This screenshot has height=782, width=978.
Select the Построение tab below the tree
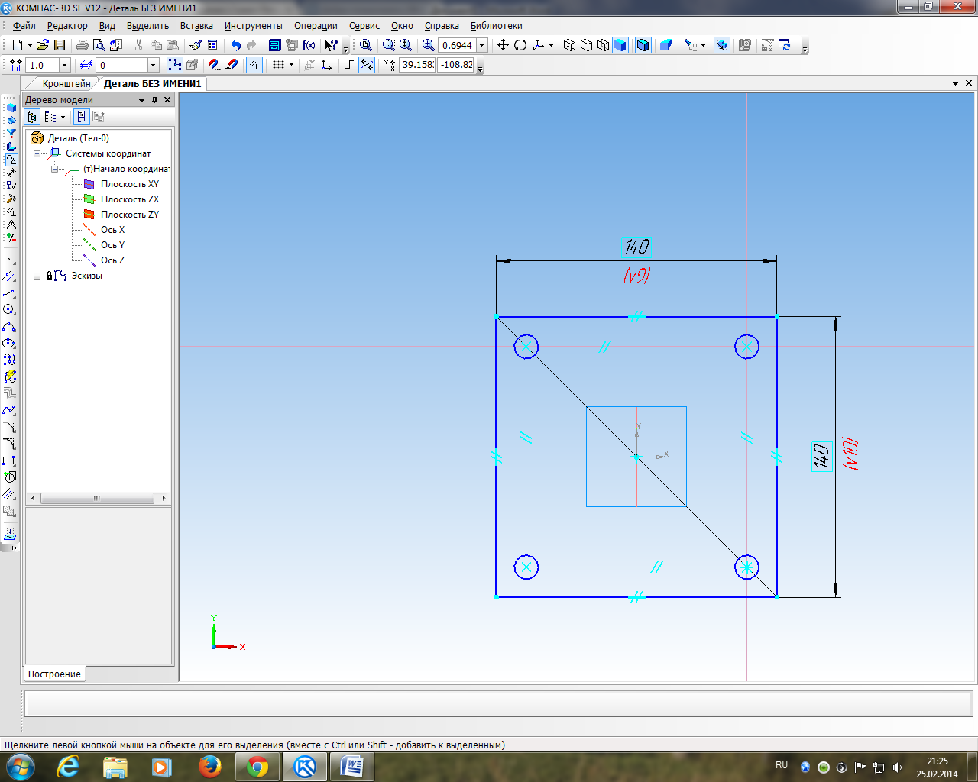pyautogui.click(x=54, y=674)
